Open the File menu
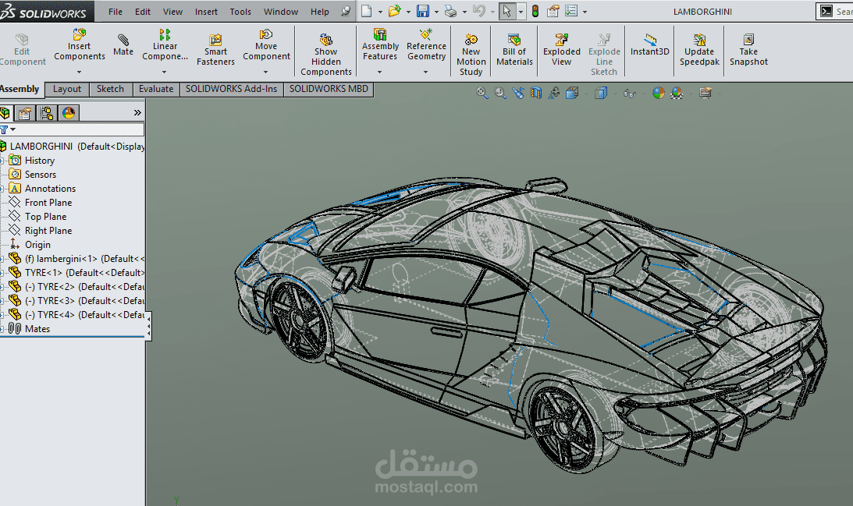 point(116,12)
